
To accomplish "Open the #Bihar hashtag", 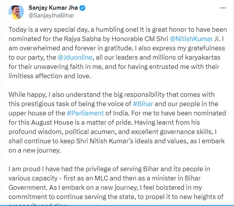I will pos(143,104).
